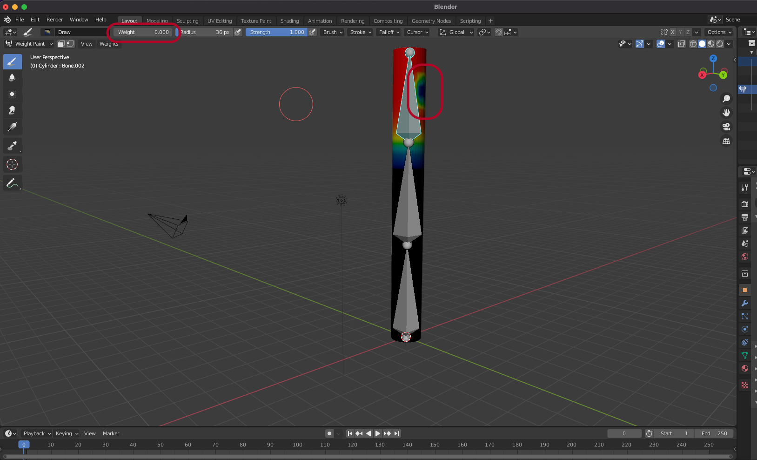Open the Global transform orientation dropdown

[456, 32]
